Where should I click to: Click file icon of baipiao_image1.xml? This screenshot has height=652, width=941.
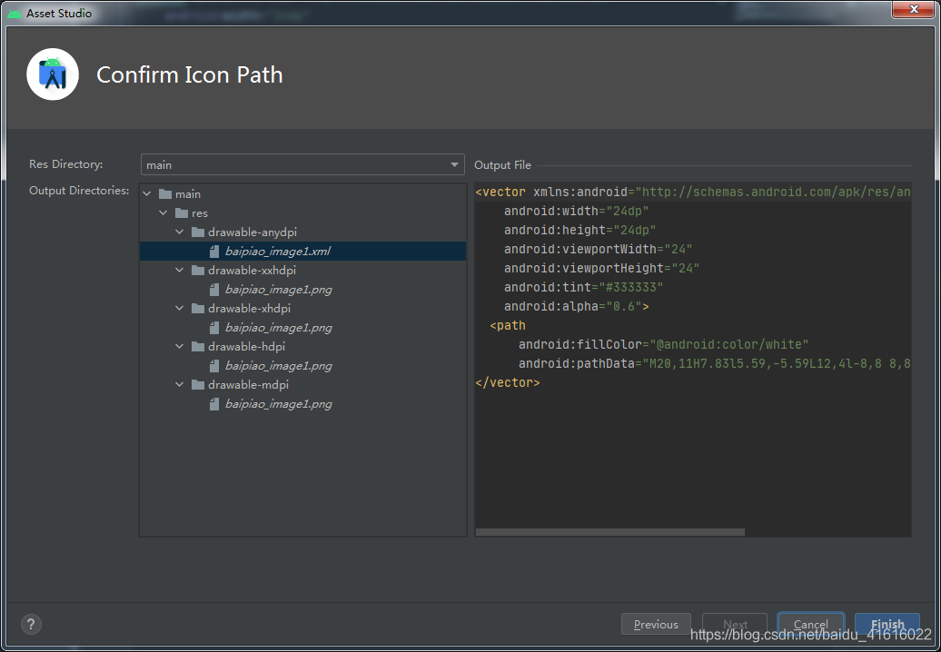(x=214, y=252)
